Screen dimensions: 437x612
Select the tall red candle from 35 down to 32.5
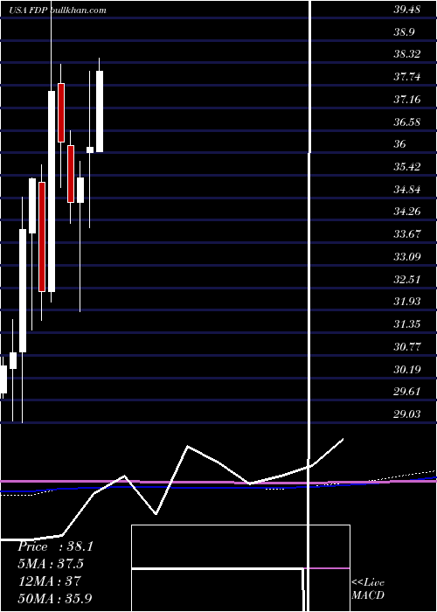(x=42, y=237)
